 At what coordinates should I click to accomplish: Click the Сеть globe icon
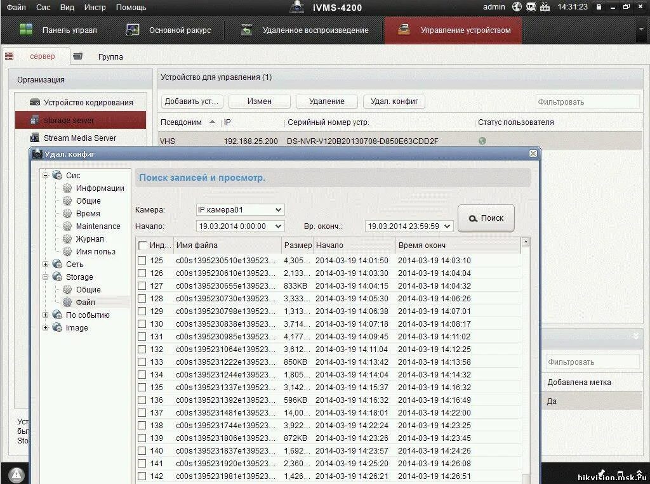point(57,264)
